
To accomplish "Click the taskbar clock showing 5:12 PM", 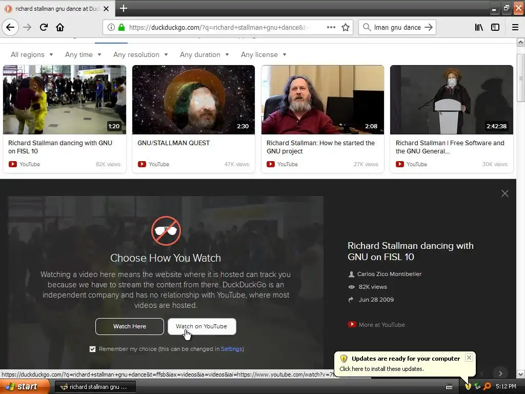I will pyautogui.click(x=506, y=386).
